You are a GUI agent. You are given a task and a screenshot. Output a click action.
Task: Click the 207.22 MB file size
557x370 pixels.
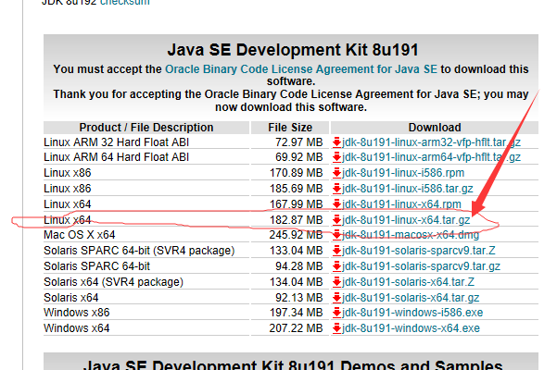[x=297, y=328]
